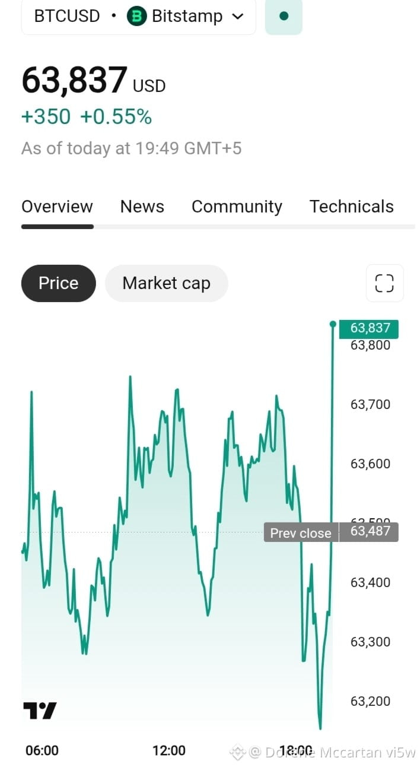Tap the +0.55% change percentage
This screenshot has height=767, width=420.
coord(116,117)
